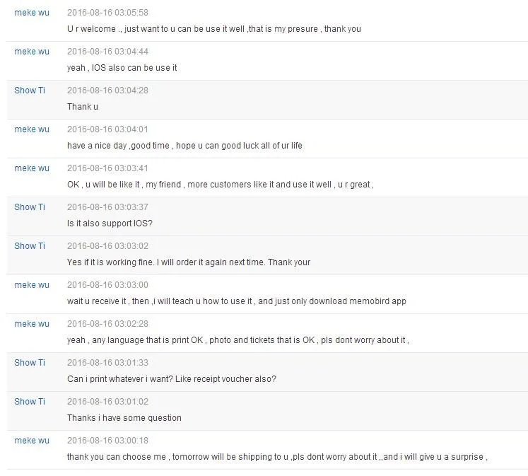Select the 'Thank u' message text
The image size is (528, 476).
tap(83, 107)
